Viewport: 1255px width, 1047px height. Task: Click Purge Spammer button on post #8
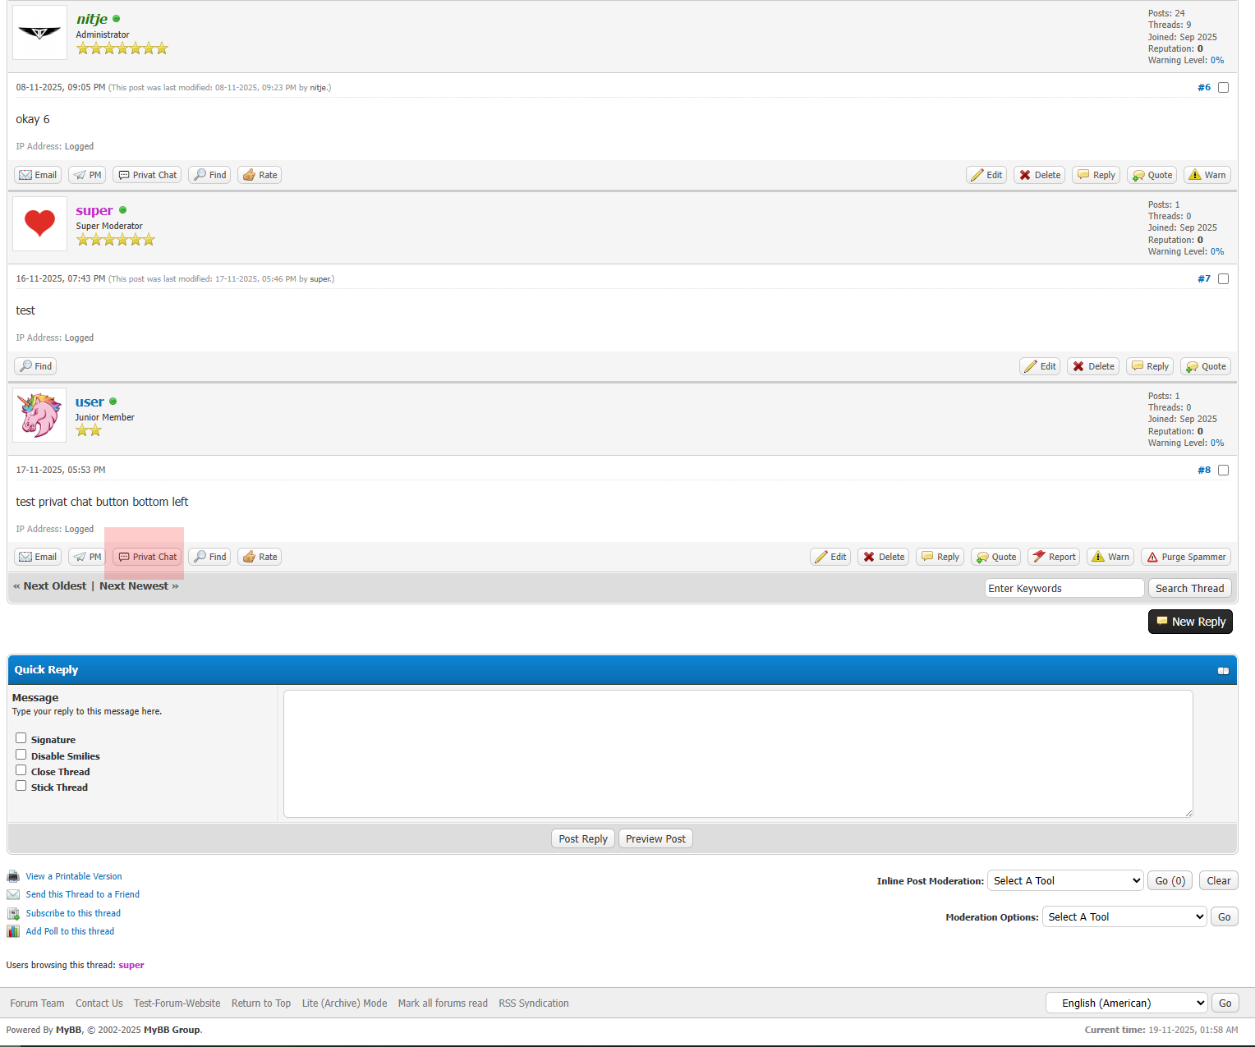(x=1185, y=557)
